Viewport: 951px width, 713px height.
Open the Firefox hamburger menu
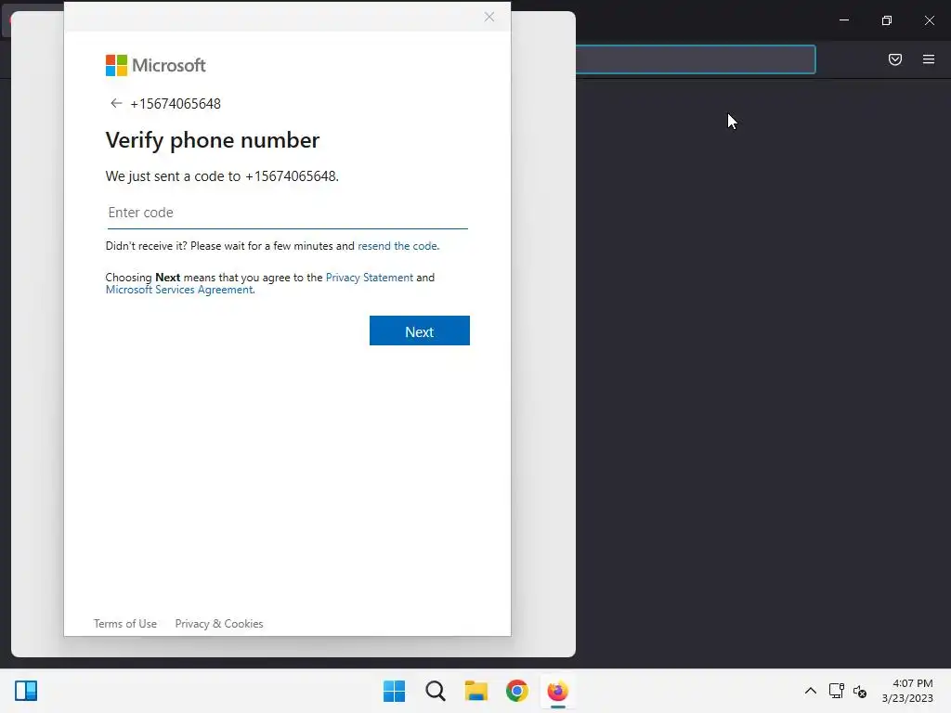[x=928, y=59]
